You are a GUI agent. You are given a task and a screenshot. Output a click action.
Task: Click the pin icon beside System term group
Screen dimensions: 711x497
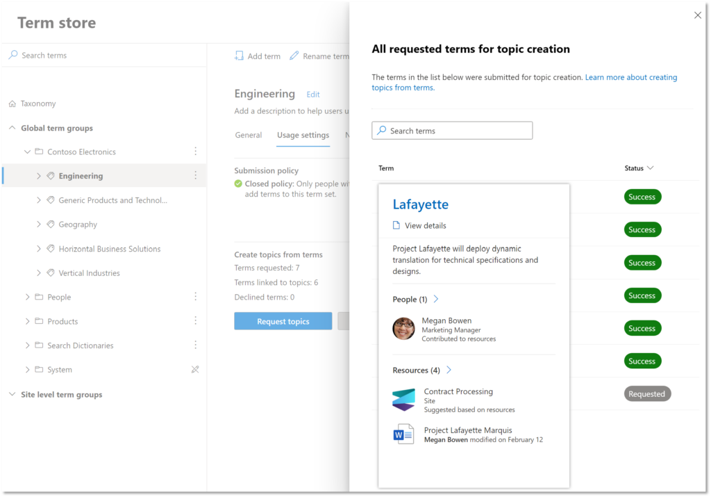coord(195,369)
